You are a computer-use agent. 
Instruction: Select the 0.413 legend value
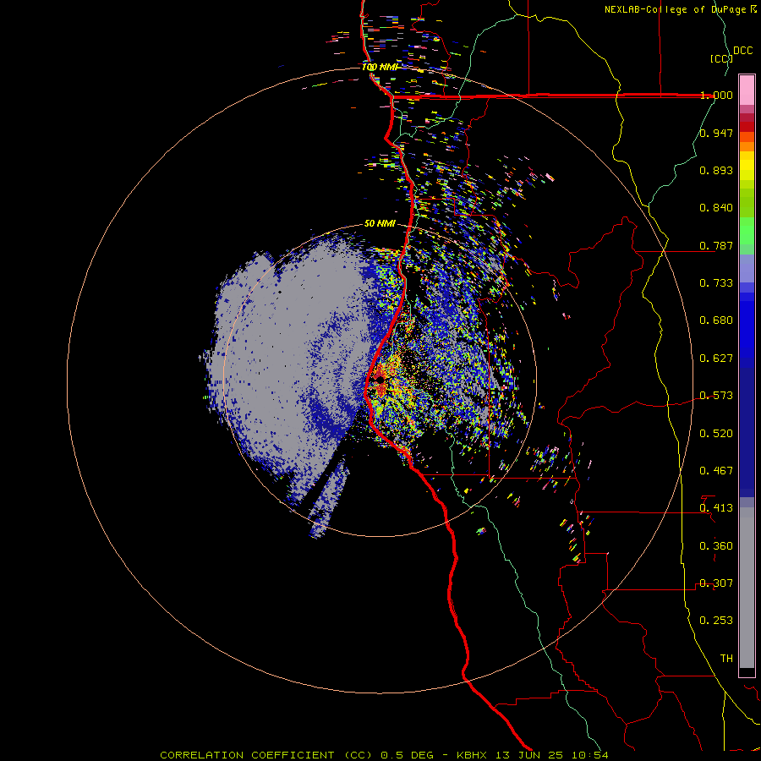716,508
